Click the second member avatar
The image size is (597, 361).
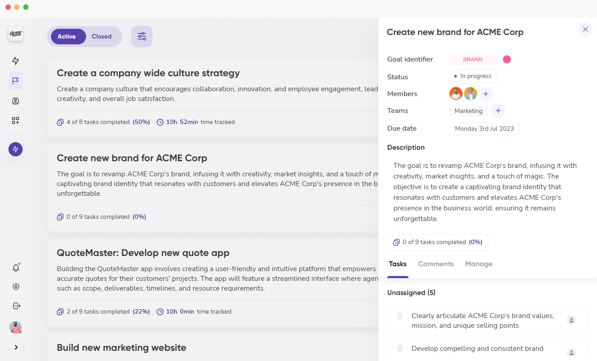pos(471,93)
